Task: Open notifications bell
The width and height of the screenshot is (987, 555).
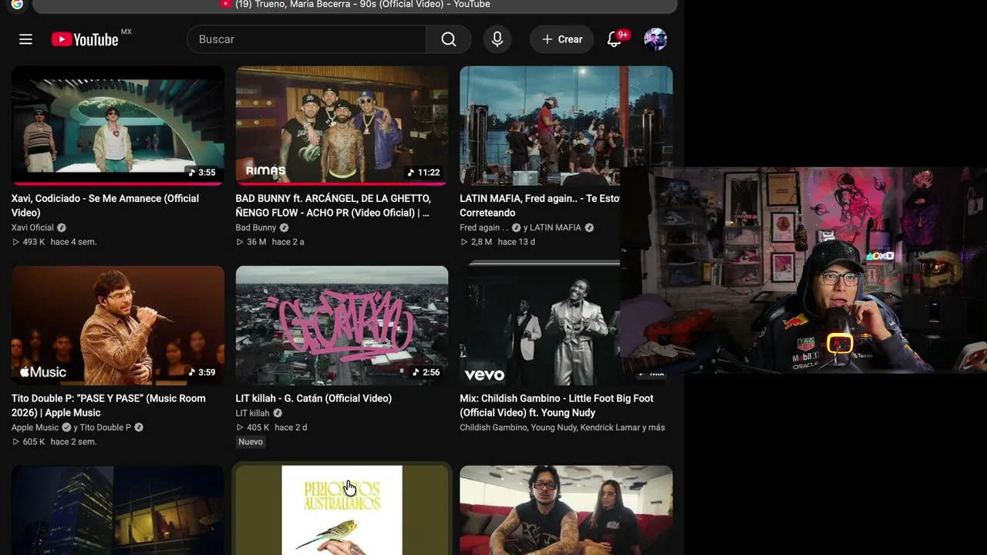Action: 615,39
